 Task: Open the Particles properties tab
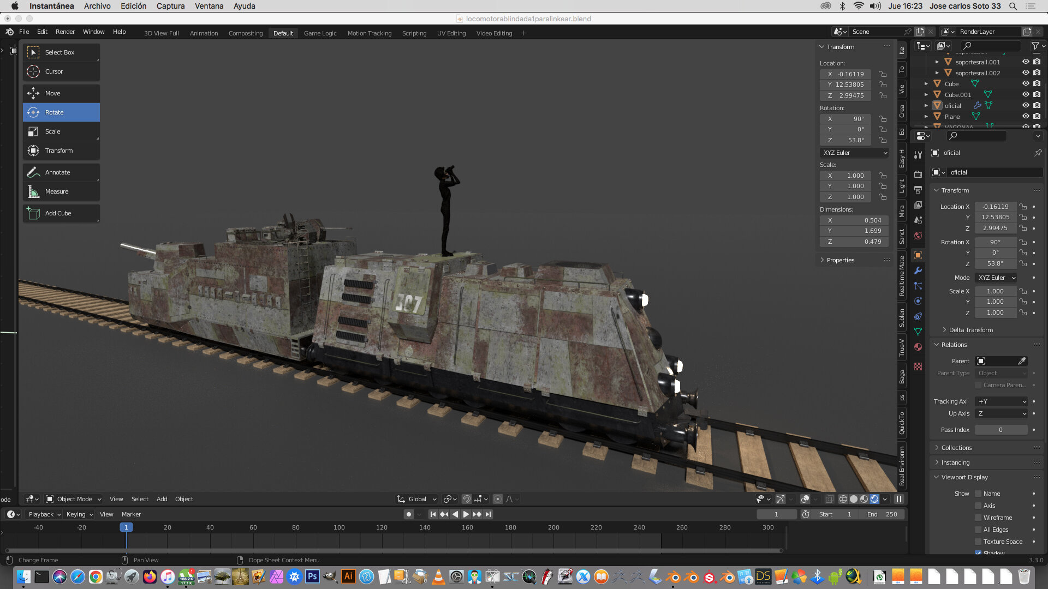pyautogui.click(x=918, y=286)
